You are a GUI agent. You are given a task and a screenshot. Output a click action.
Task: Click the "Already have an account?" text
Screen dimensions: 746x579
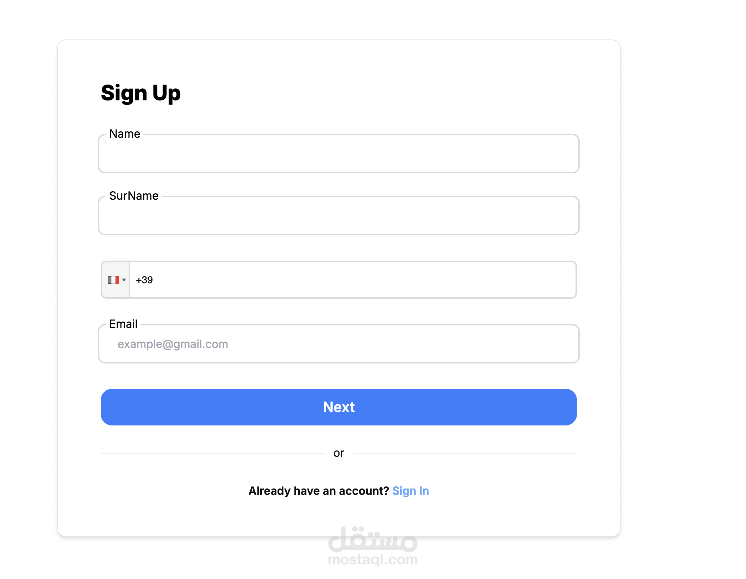[319, 491]
